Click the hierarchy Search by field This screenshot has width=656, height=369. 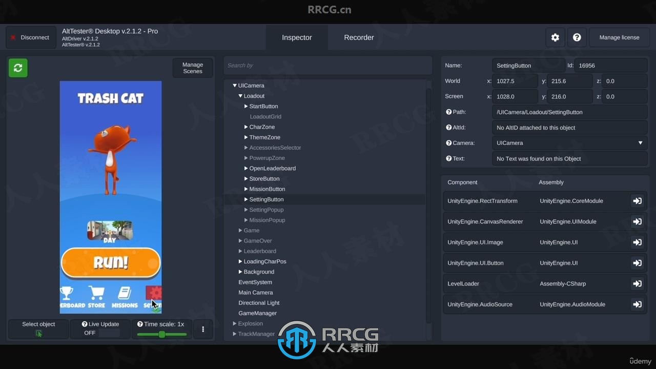pyautogui.click(x=327, y=65)
